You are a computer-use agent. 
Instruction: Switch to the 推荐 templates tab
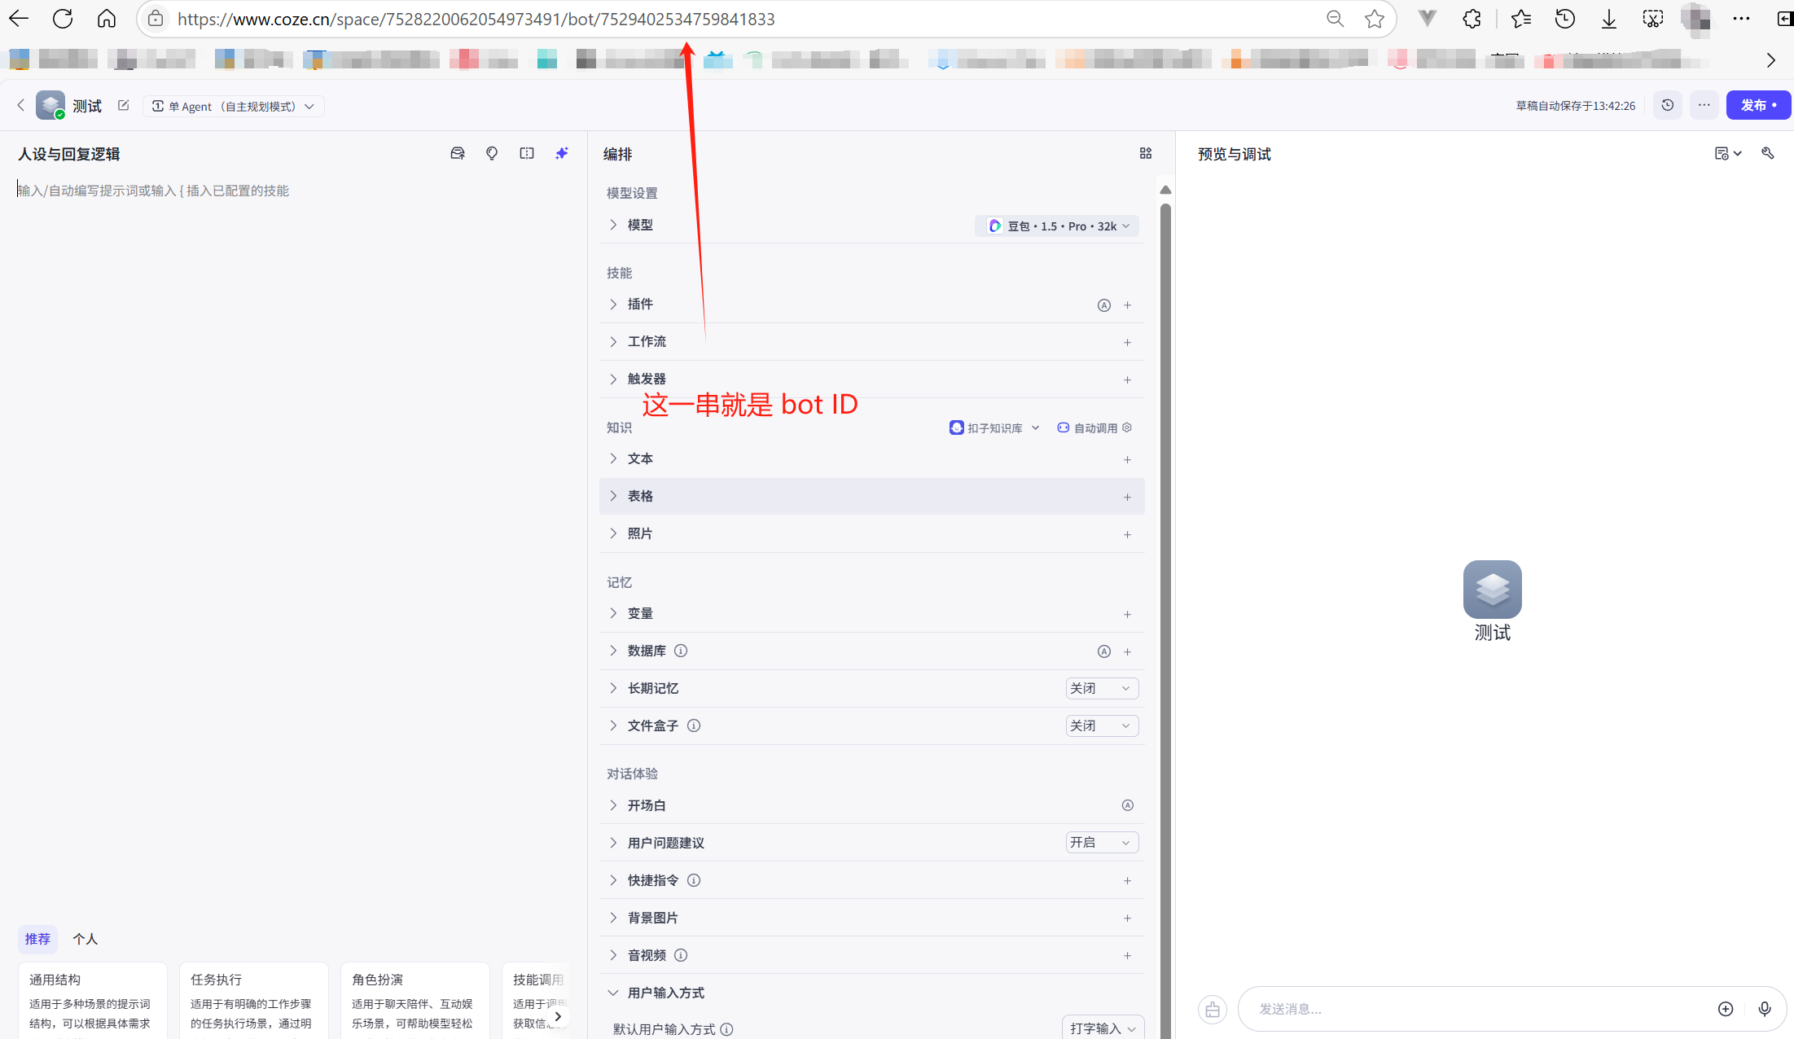click(x=37, y=939)
